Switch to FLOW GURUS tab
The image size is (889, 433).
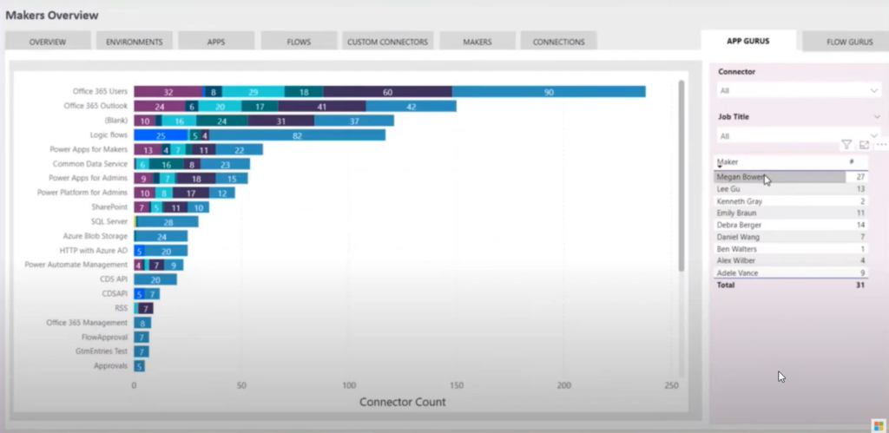pyautogui.click(x=846, y=42)
